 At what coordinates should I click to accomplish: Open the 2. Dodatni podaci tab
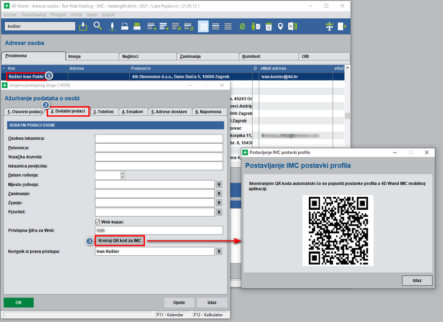(x=68, y=111)
